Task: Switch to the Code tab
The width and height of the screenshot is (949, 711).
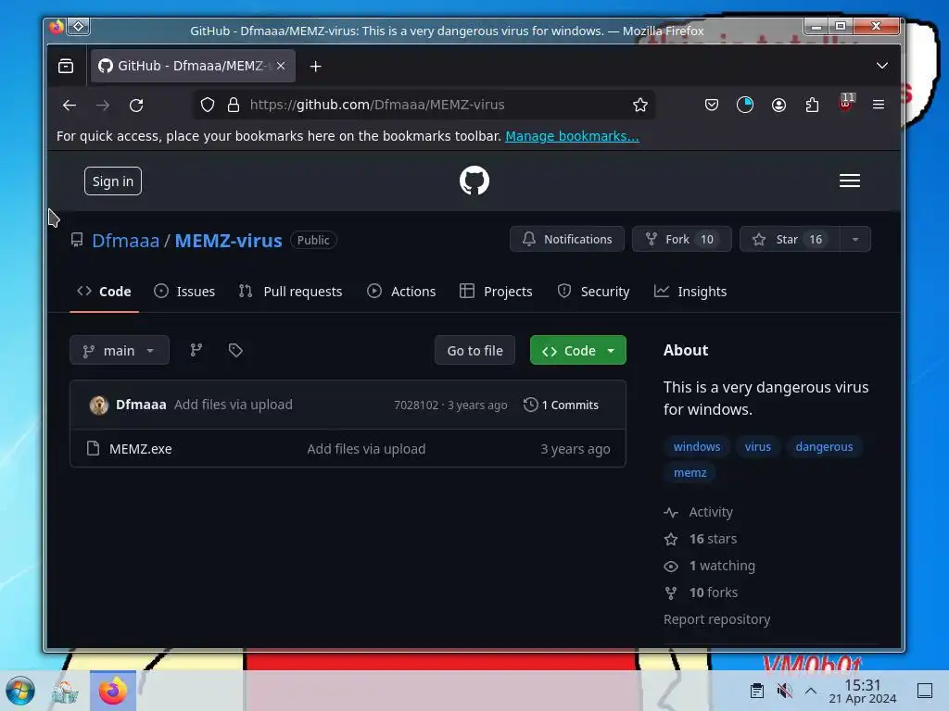Action: (x=104, y=292)
